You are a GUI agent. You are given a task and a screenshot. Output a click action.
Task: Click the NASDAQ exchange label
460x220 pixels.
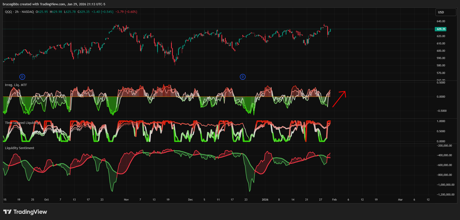28,12
